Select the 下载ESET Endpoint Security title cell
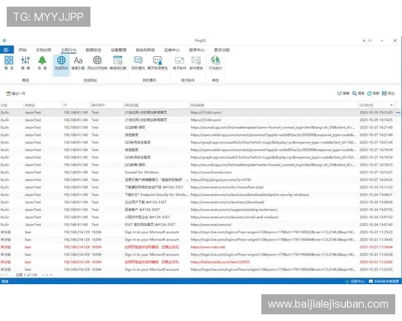The width and height of the screenshot is (402, 321). pyautogui.click(x=156, y=195)
